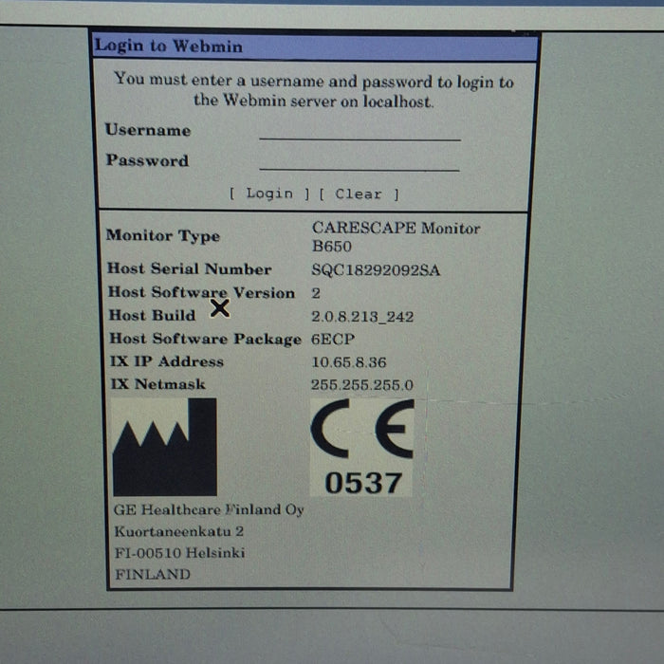Click the 'You must enter a username' message
Viewport: 664px width, 664px height.
314,90
